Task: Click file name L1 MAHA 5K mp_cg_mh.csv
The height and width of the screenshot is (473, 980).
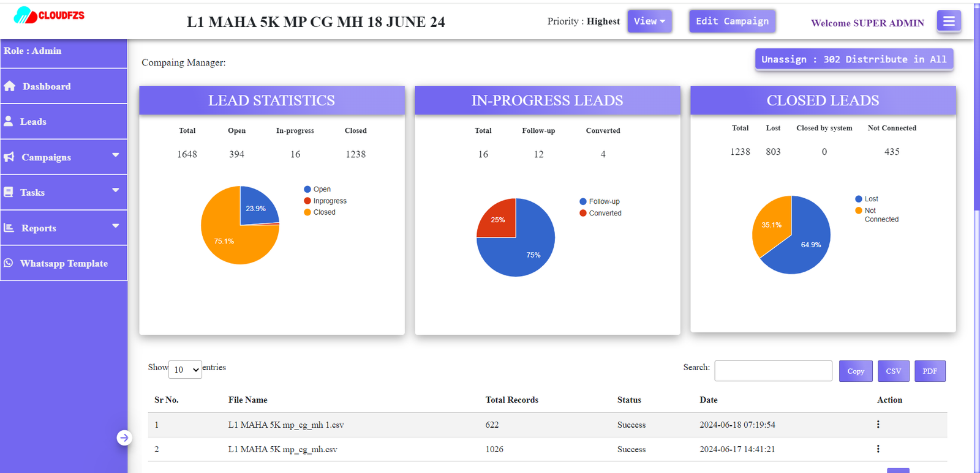Action: (x=282, y=449)
